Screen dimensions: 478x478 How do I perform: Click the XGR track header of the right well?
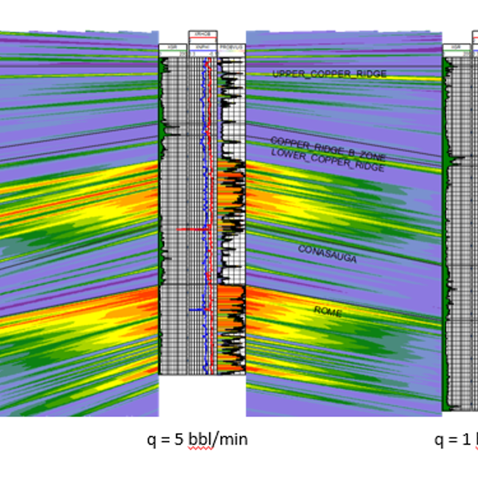[x=457, y=50]
